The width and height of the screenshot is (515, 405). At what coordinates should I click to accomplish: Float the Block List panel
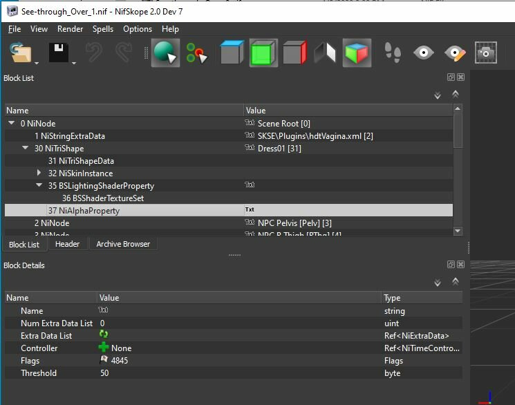coord(451,77)
